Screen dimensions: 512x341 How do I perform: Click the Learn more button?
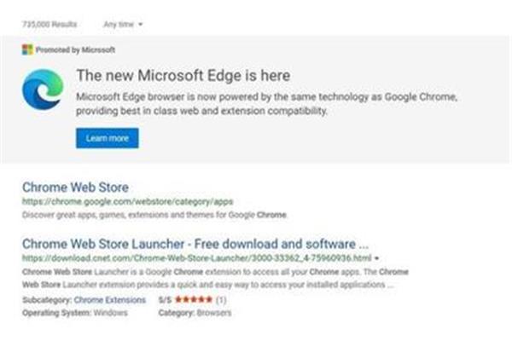(x=108, y=138)
